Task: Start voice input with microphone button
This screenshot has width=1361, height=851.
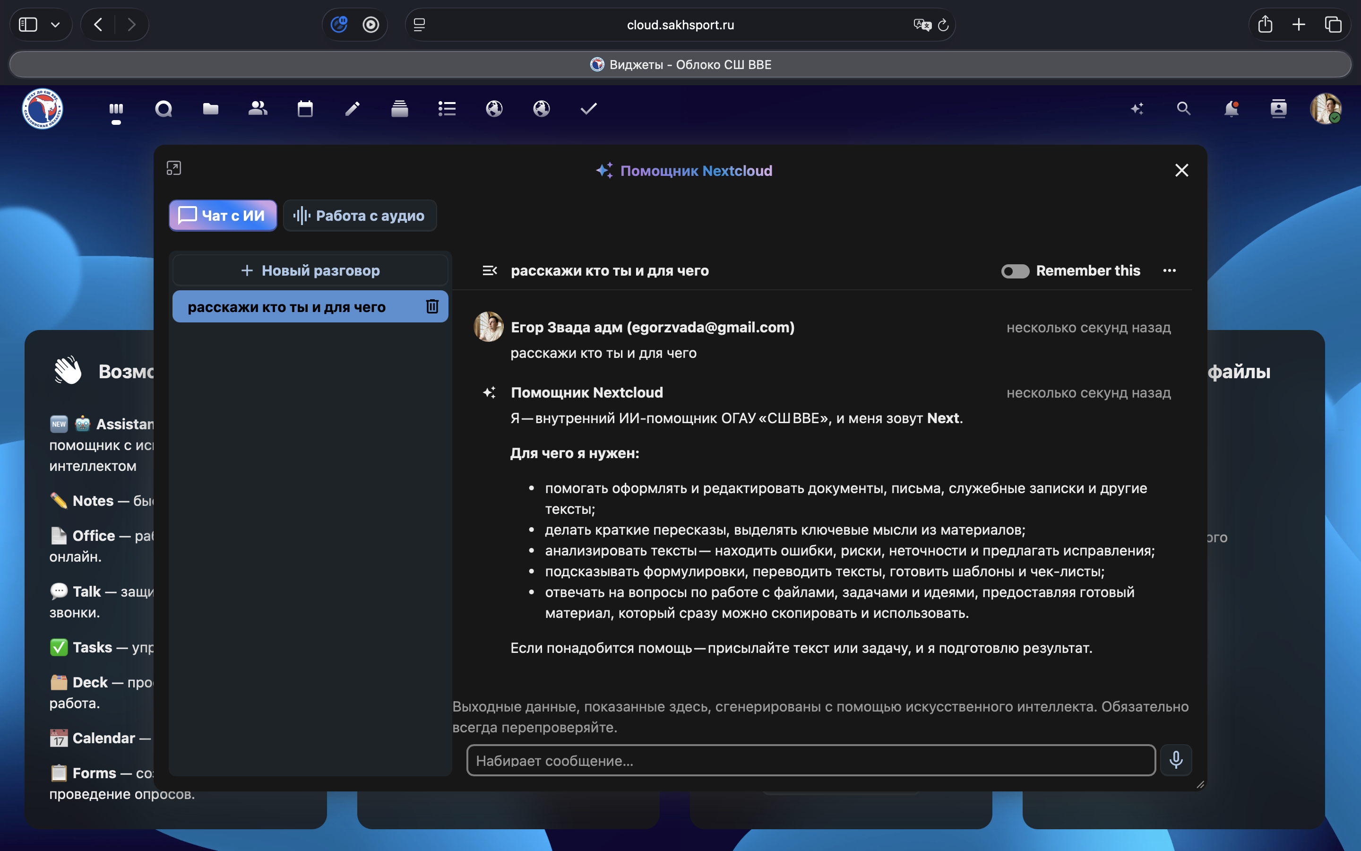Action: pos(1175,760)
